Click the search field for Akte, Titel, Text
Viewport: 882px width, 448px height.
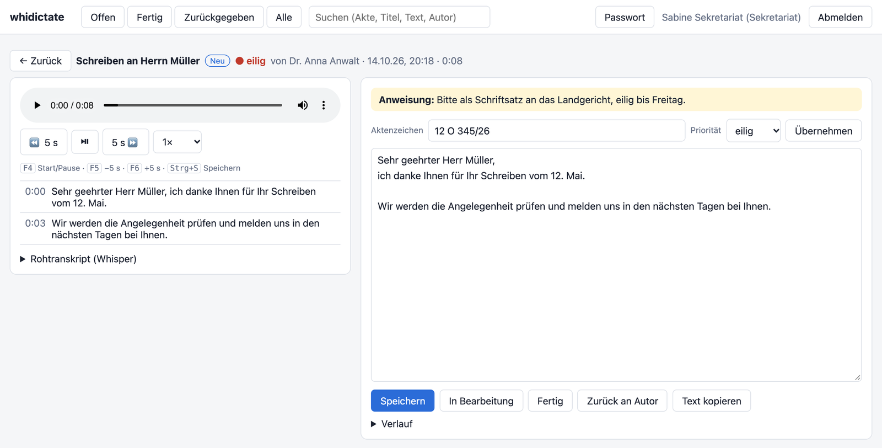tap(399, 17)
